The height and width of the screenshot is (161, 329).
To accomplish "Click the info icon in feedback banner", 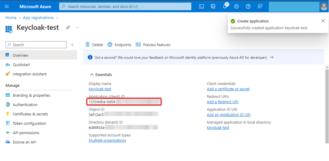I will (x=90, y=57).
